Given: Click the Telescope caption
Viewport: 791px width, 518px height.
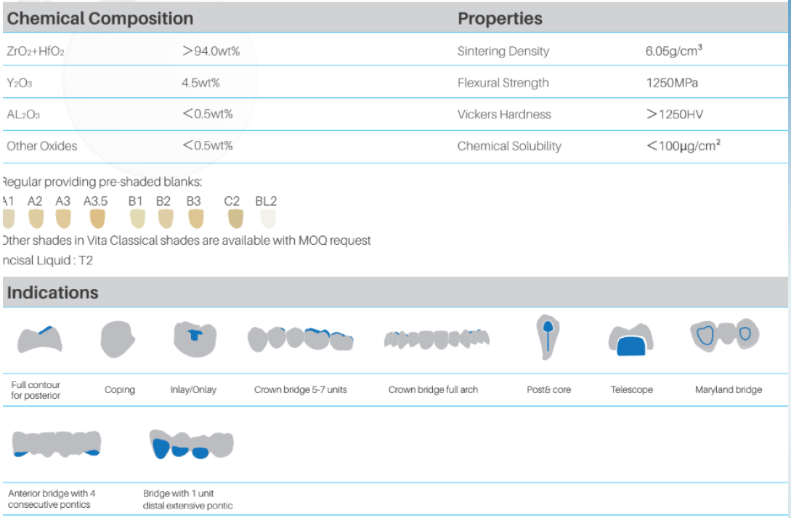Looking at the screenshot, I should coord(632,390).
